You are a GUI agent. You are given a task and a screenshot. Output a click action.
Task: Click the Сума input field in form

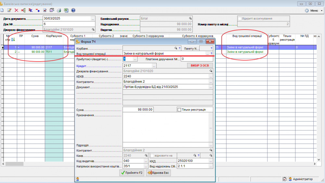138,110
